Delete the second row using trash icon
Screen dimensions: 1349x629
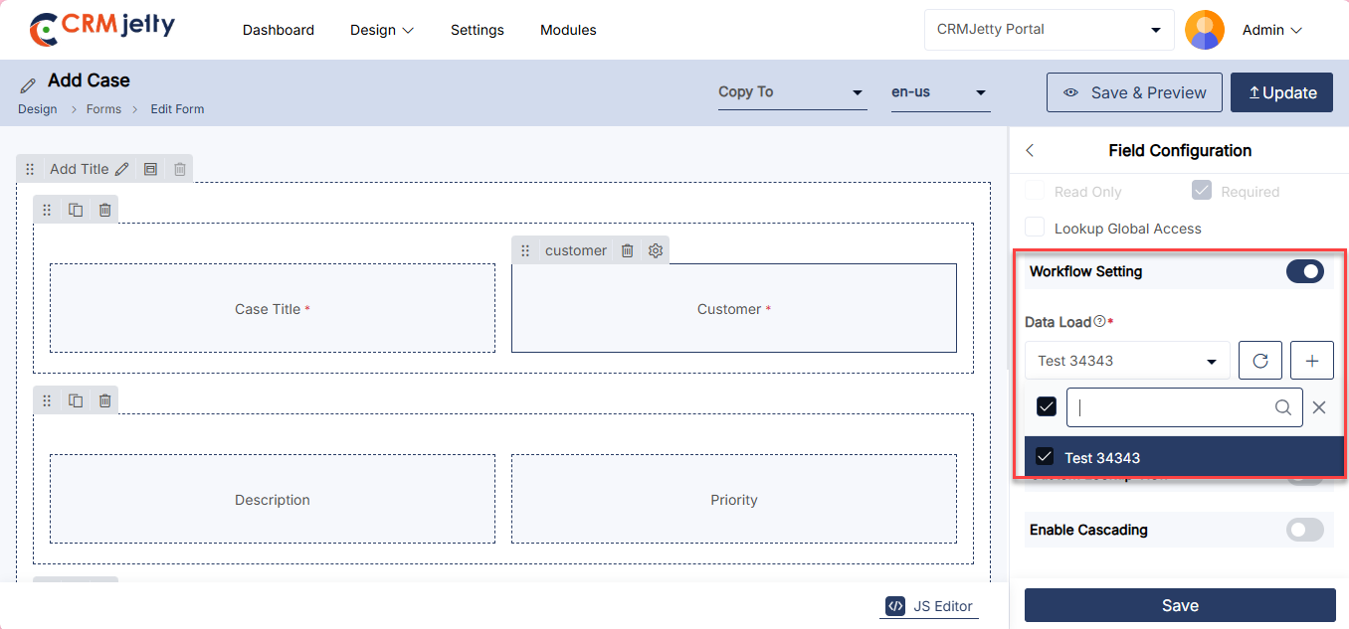point(104,400)
